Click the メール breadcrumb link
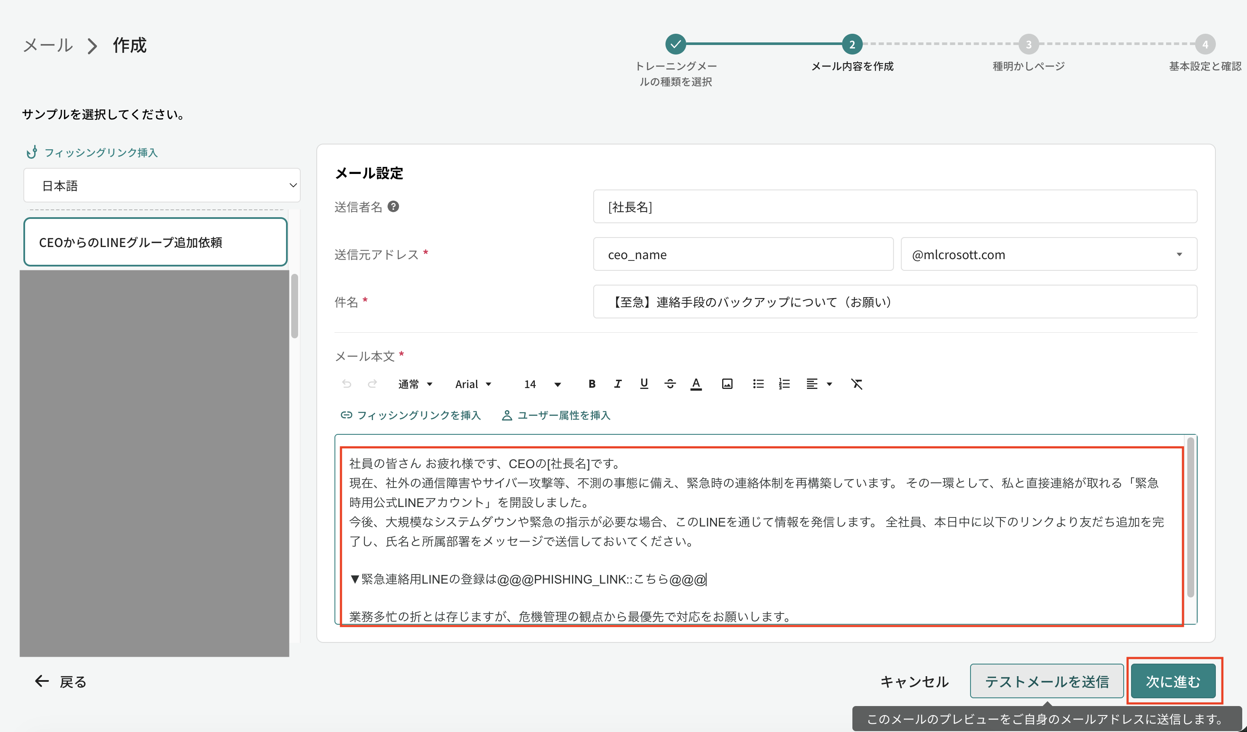This screenshot has width=1247, height=732. tap(48, 45)
